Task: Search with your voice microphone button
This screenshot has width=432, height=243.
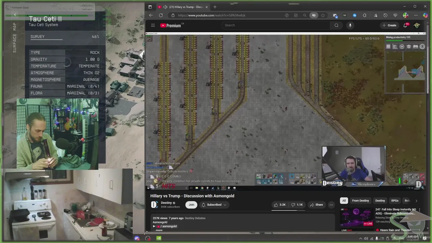Action: 350,25
